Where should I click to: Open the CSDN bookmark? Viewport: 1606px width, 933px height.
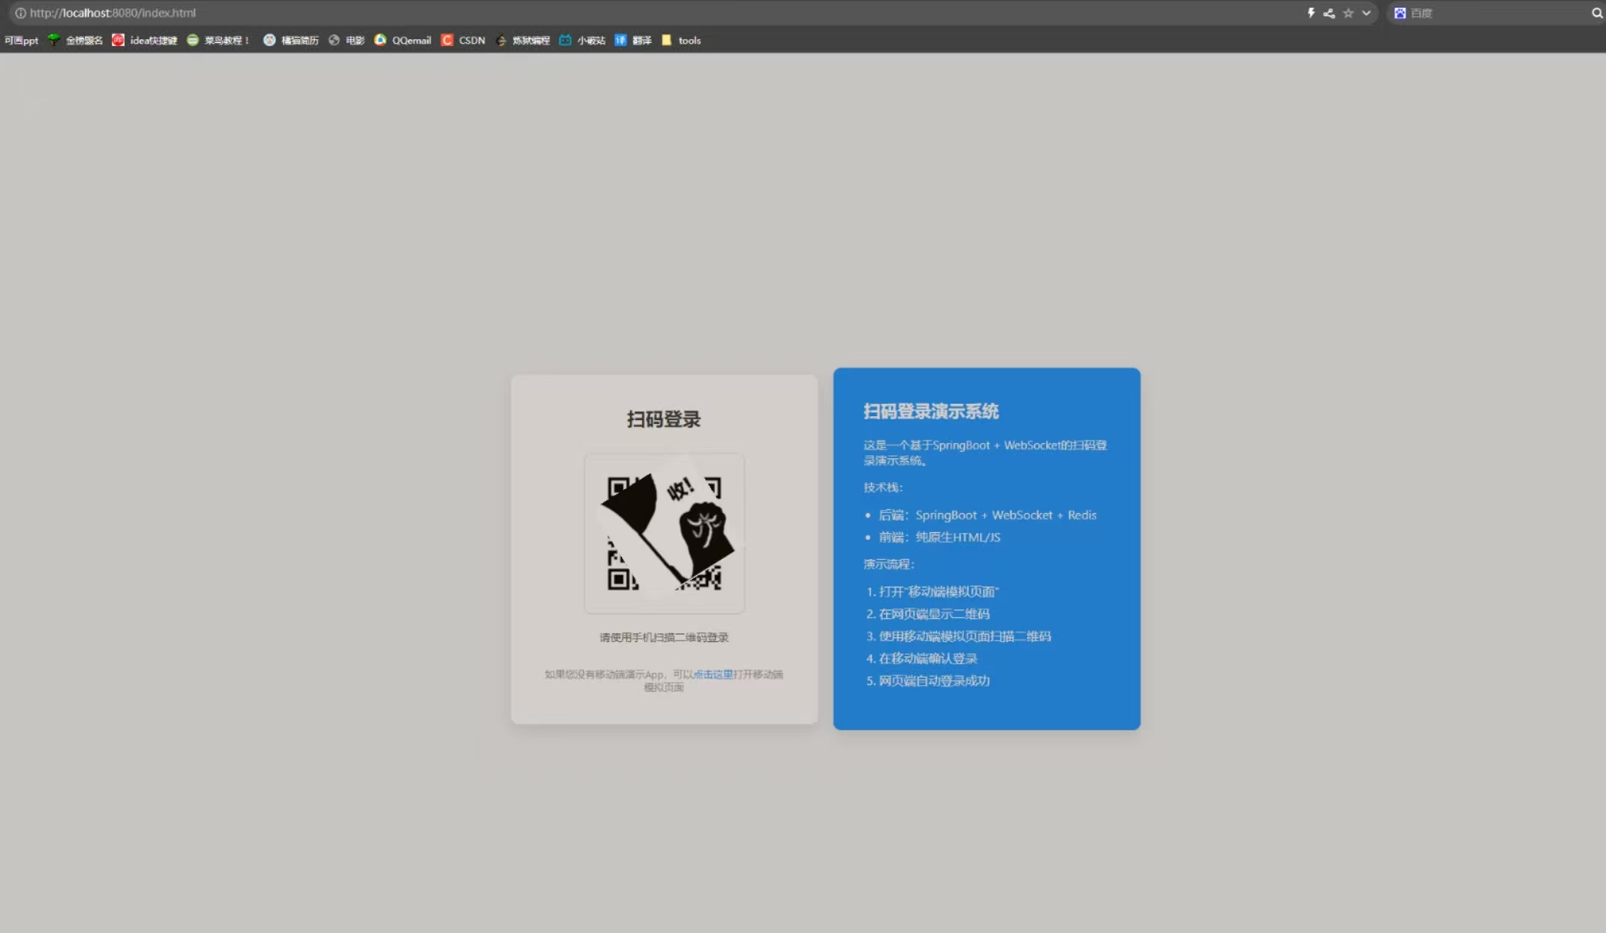point(463,41)
